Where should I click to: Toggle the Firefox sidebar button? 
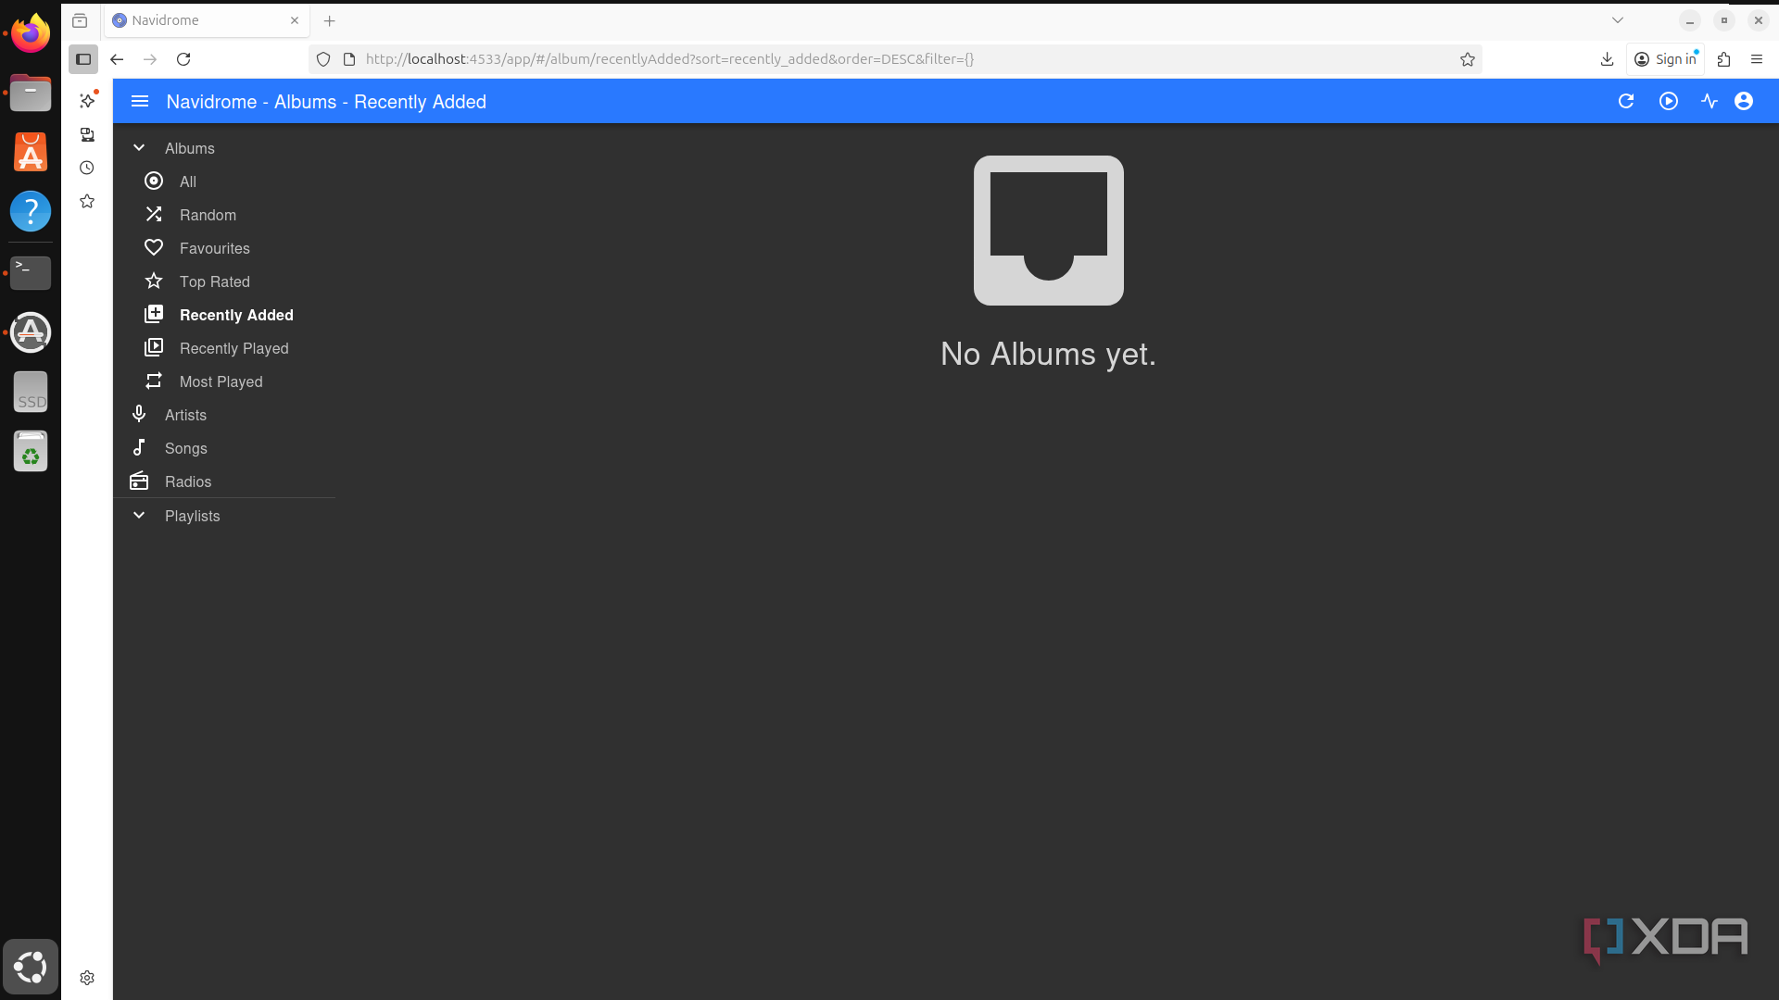tap(83, 59)
